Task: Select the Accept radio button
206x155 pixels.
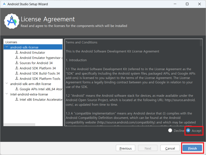Action: (x=188, y=131)
